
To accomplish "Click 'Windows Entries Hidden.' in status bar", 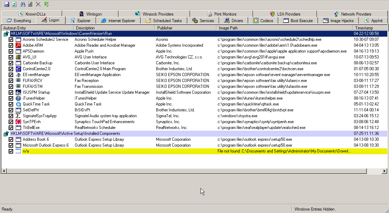I will (x=315, y=209).
